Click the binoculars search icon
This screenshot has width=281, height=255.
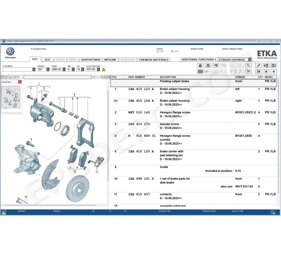[x=216, y=66]
